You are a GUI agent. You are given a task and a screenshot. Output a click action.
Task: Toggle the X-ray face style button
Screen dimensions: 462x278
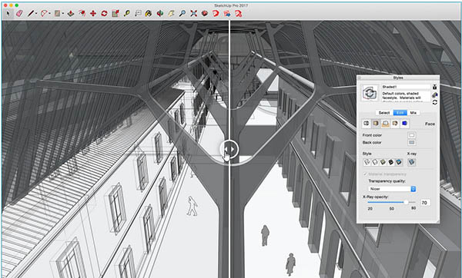pyautogui.click(x=412, y=162)
